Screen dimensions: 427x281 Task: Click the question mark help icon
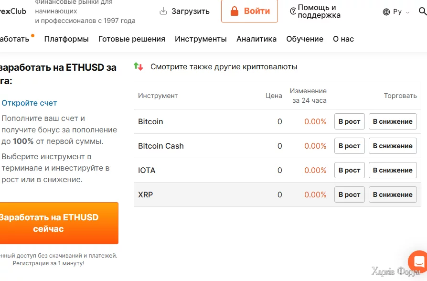pyautogui.click(x=293, y=11)
